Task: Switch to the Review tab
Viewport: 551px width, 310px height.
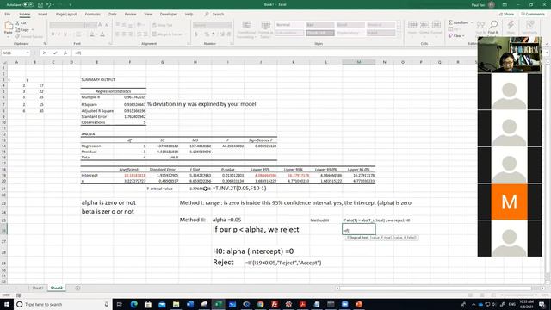Action: coord(130,15)
